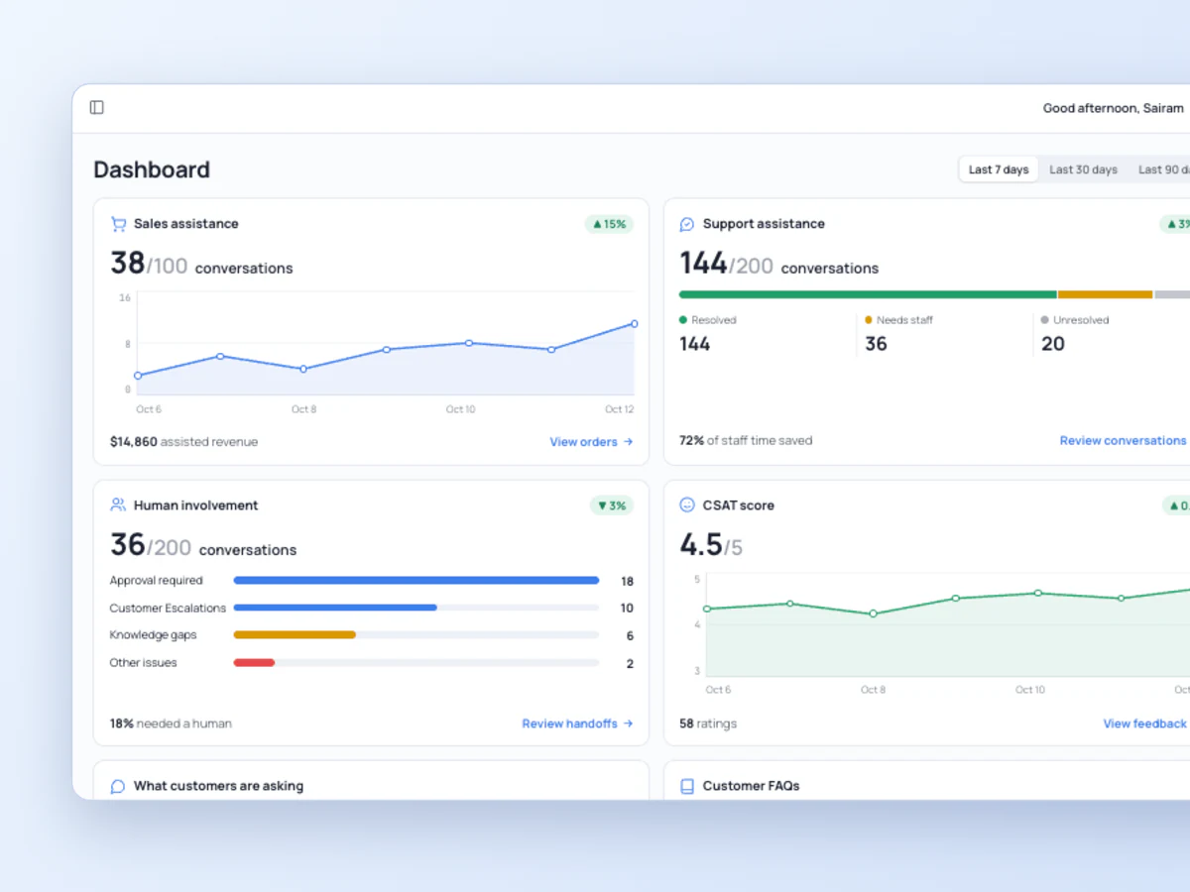Click the Unresolved 20 value
1190x892 pixels.
1053,344
